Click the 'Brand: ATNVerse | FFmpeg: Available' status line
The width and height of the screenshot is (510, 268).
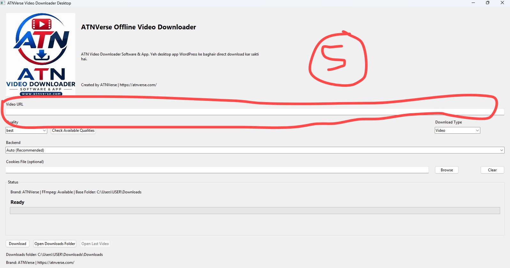(x=76, y=192)
